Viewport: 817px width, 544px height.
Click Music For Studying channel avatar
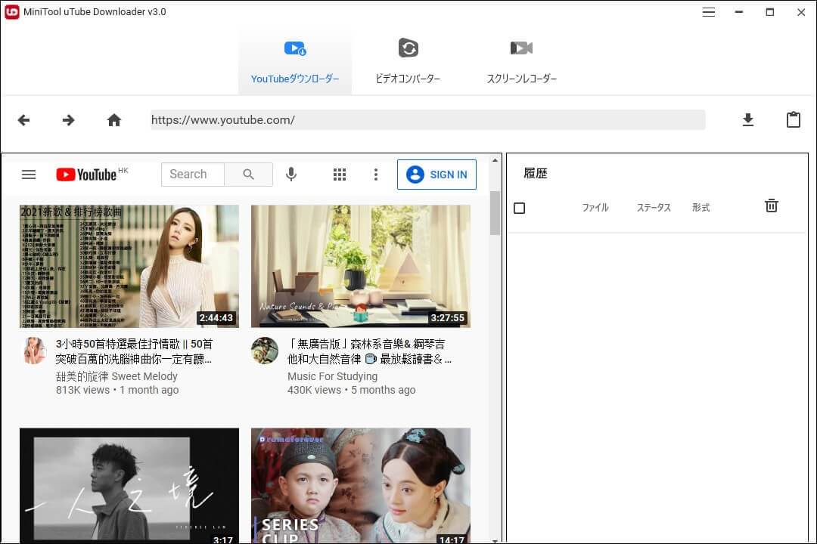[265, 351]
